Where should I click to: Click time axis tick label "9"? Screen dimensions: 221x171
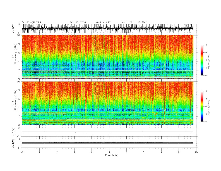click(179, 152)
